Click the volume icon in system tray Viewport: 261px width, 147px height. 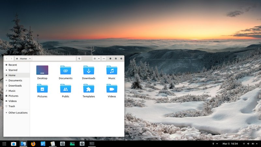(248, 144)
